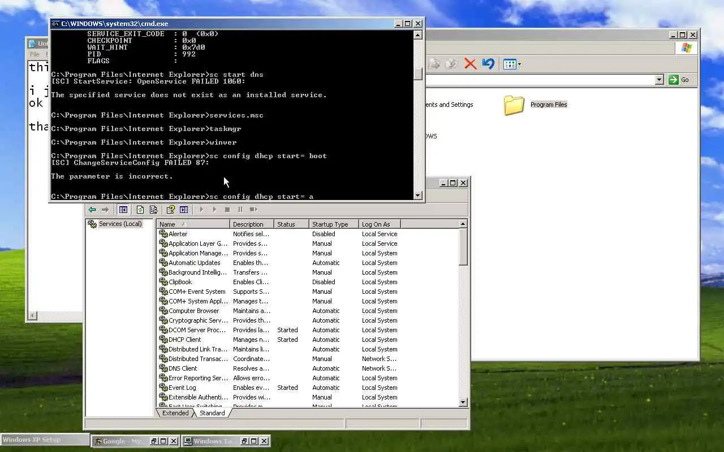This screenshot has height=452, width=724.
Task: Select the Program Files folder icon
Action: (514, 105)
